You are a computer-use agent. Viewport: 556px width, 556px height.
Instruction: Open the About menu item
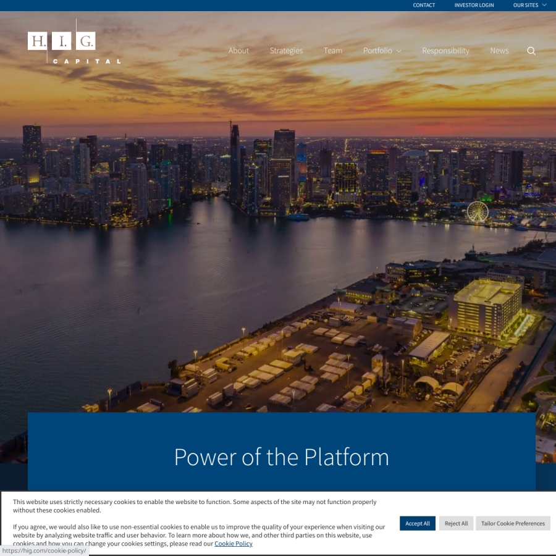click(x=238, y=51)
